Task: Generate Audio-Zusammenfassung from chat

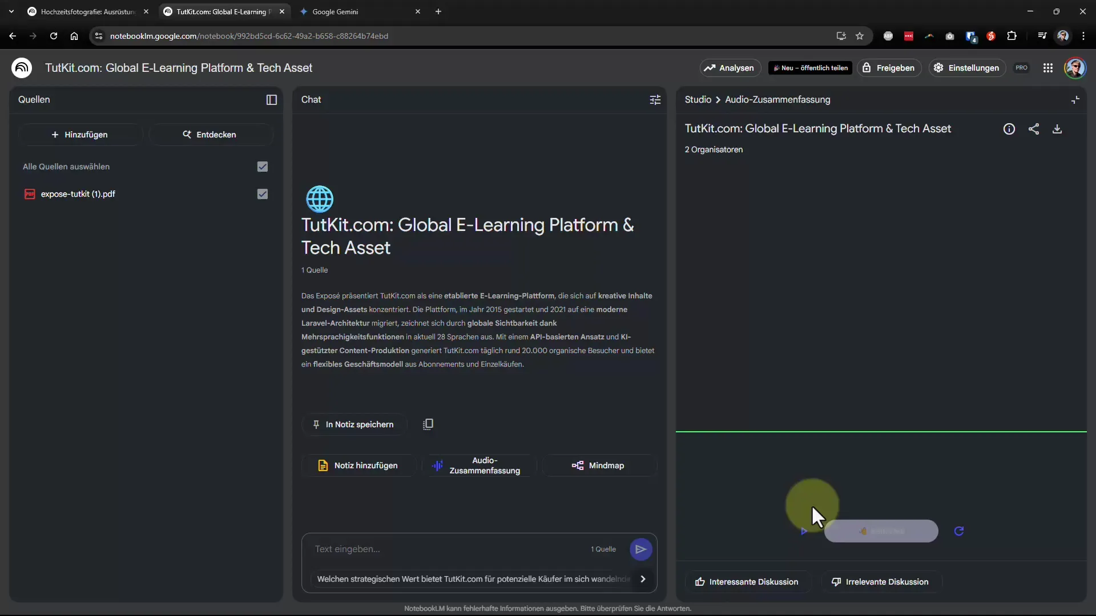Action: tap(478, 465)
